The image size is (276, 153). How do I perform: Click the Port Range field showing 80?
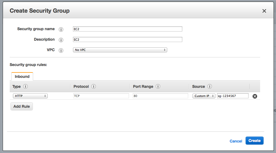click(160, 96)
